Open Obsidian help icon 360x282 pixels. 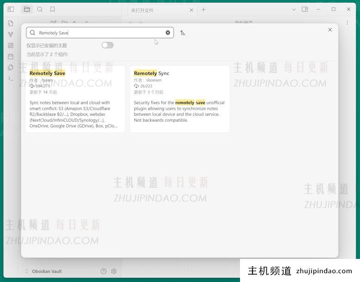(x=103, y=271)
